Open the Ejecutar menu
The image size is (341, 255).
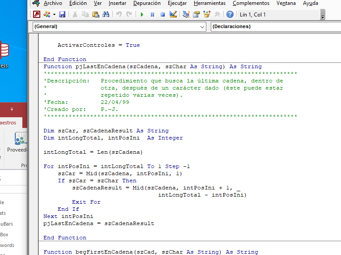click(x=177, y=3)
